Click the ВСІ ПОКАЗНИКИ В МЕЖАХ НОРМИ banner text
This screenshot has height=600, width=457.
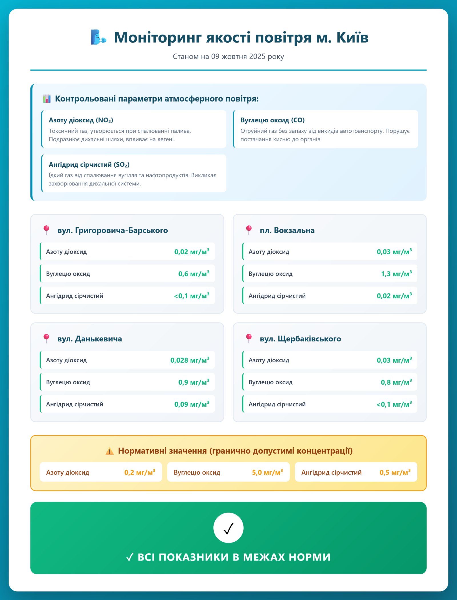pyautogui.click(x=228, y=557)
